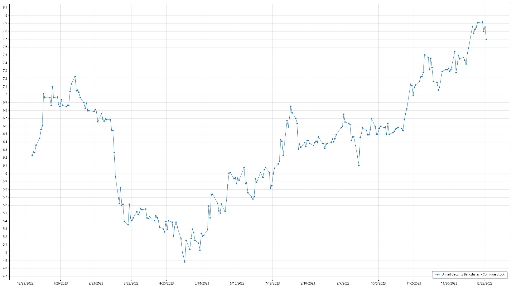Viewport: 513px width, 288px height.
Task: Click the 7 y-axis value label
Action: pyautogui.click(x=6, y=95)
